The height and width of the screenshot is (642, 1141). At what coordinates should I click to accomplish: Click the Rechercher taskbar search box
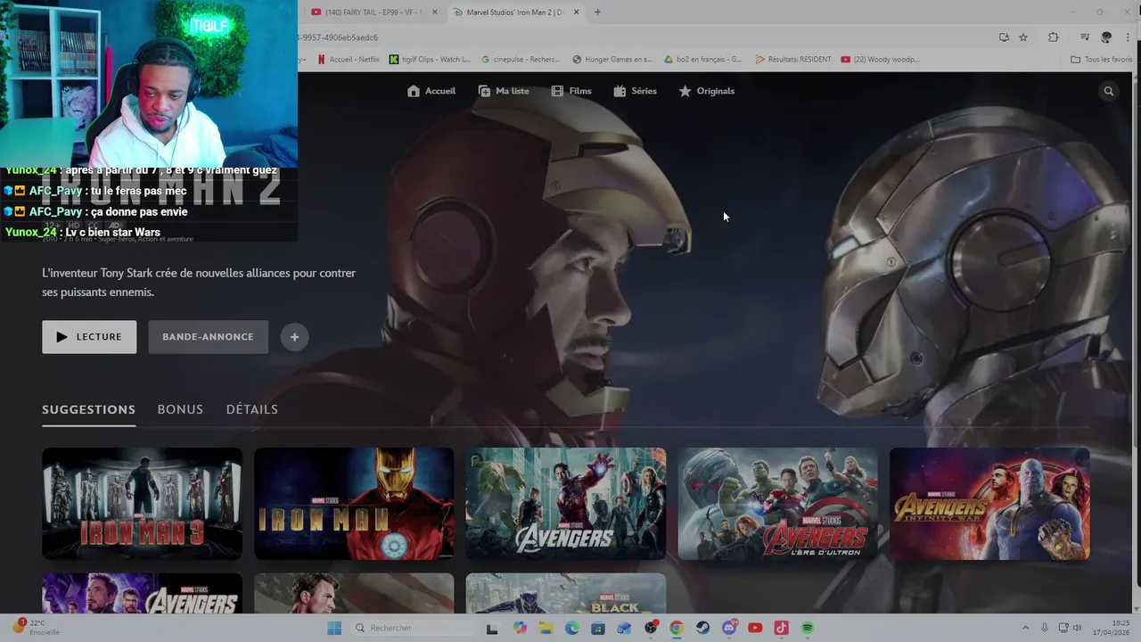coord(414,628)
